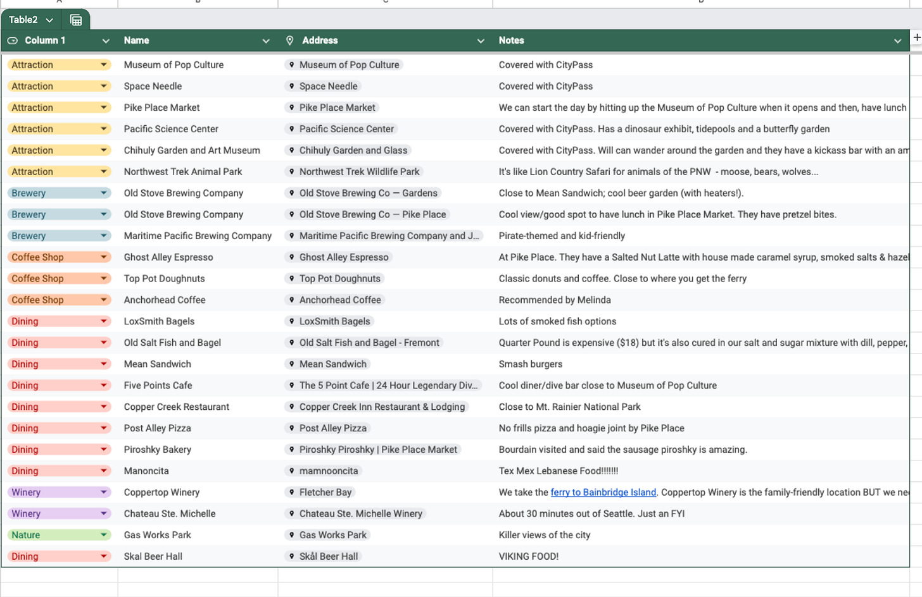The height and width of the screenshot is (597, 922).
Task: Click the Mean Sandwich address chip
Action: 328,364
